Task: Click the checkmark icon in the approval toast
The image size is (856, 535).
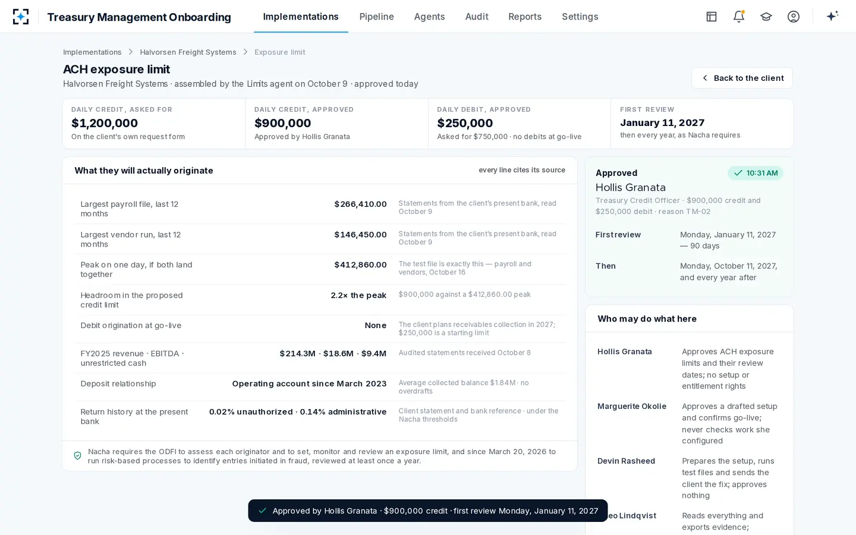Action: (x=262, y=511)
